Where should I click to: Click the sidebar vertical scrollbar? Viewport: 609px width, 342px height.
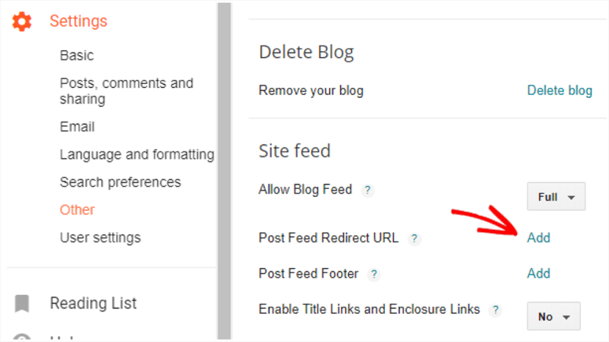pos(224,171)
